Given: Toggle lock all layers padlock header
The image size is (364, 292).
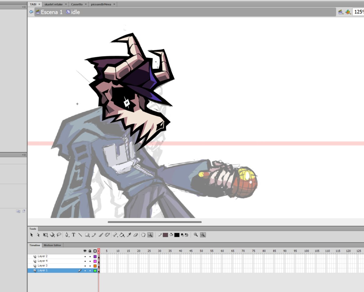Looking at the screenshot, I should click(90, 251).
